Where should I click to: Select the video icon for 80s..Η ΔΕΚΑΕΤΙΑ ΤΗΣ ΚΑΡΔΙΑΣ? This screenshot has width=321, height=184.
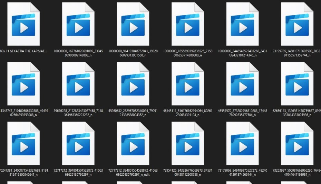coord(23,24)
